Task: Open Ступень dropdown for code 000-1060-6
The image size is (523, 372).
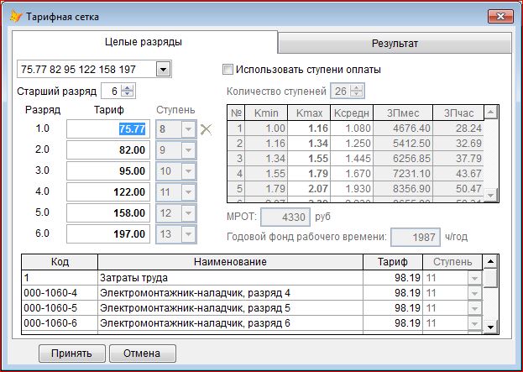Action: click(474, 323)
